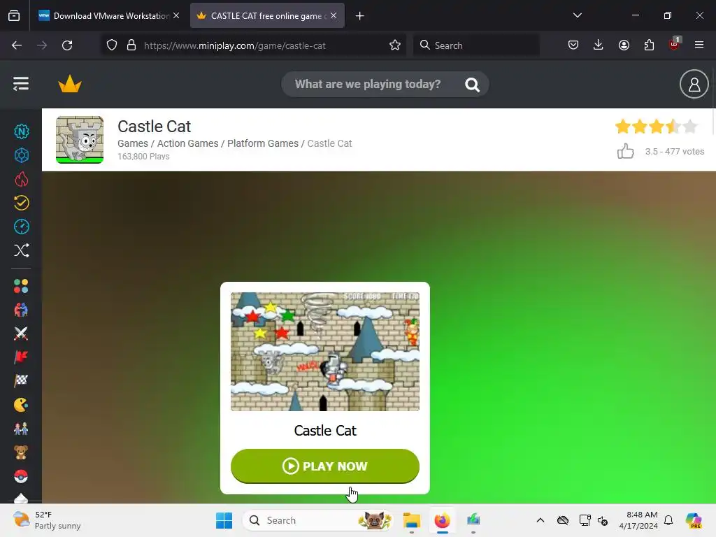Viewport: 716px width, 537px height.
Task: Open Firefox View icon in the tab bar
Action: click(14, 16)
